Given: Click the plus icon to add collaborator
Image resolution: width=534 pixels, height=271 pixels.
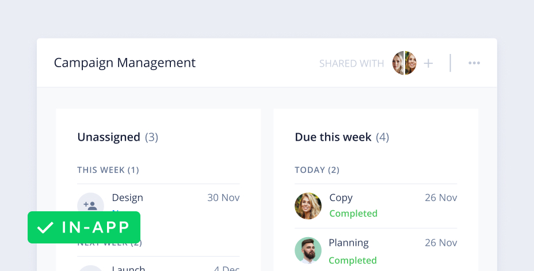Looking at the screenshot, I should pos(428,63).
